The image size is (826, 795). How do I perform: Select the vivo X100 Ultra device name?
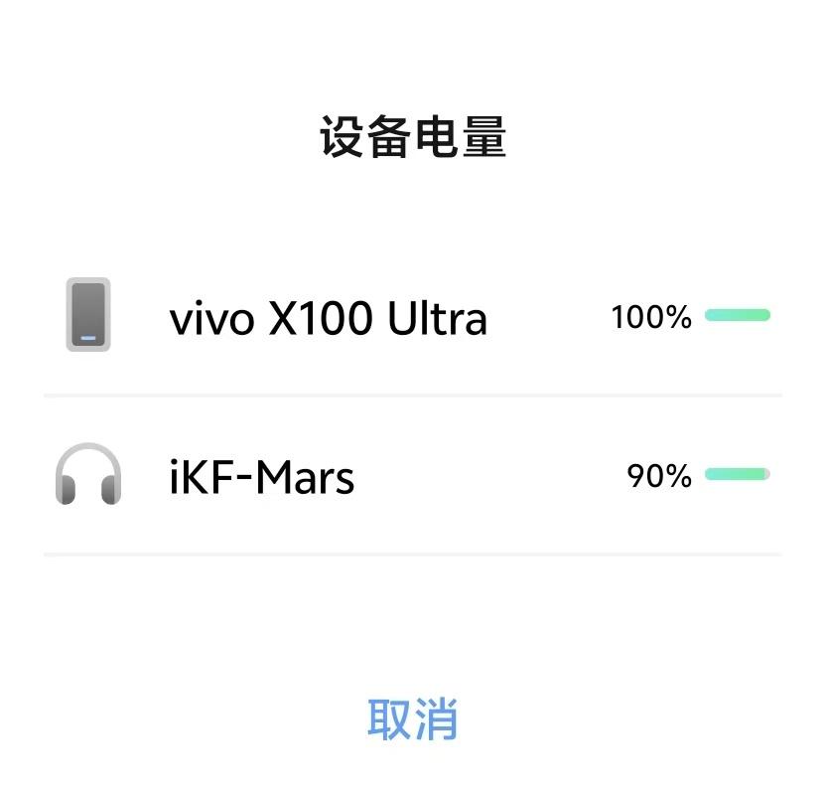click(328, 318)
